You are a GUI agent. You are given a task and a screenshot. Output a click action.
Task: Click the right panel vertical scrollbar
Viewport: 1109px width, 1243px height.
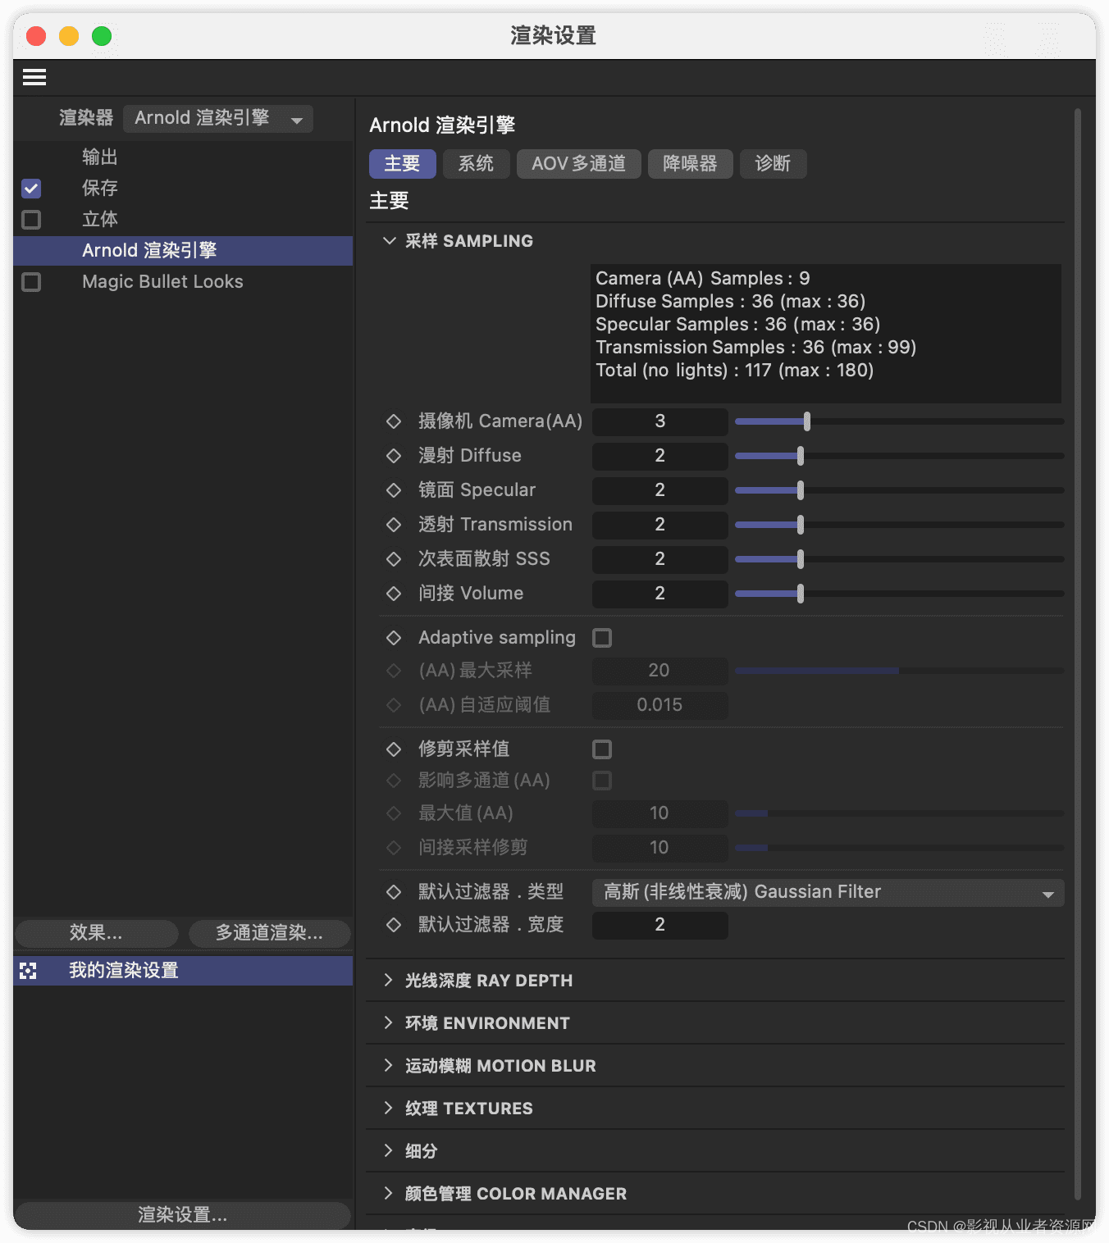coord(1078,654)
